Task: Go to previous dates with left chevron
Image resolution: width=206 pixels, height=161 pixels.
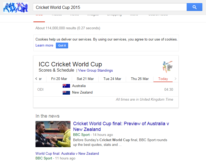Action: click(36, 79)
